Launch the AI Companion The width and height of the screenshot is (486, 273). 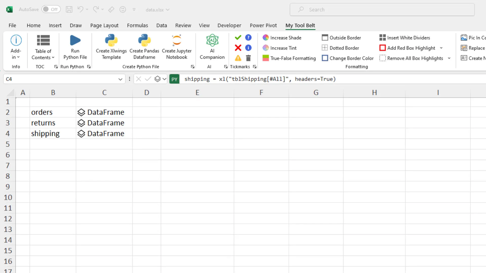tap(212, 40)
